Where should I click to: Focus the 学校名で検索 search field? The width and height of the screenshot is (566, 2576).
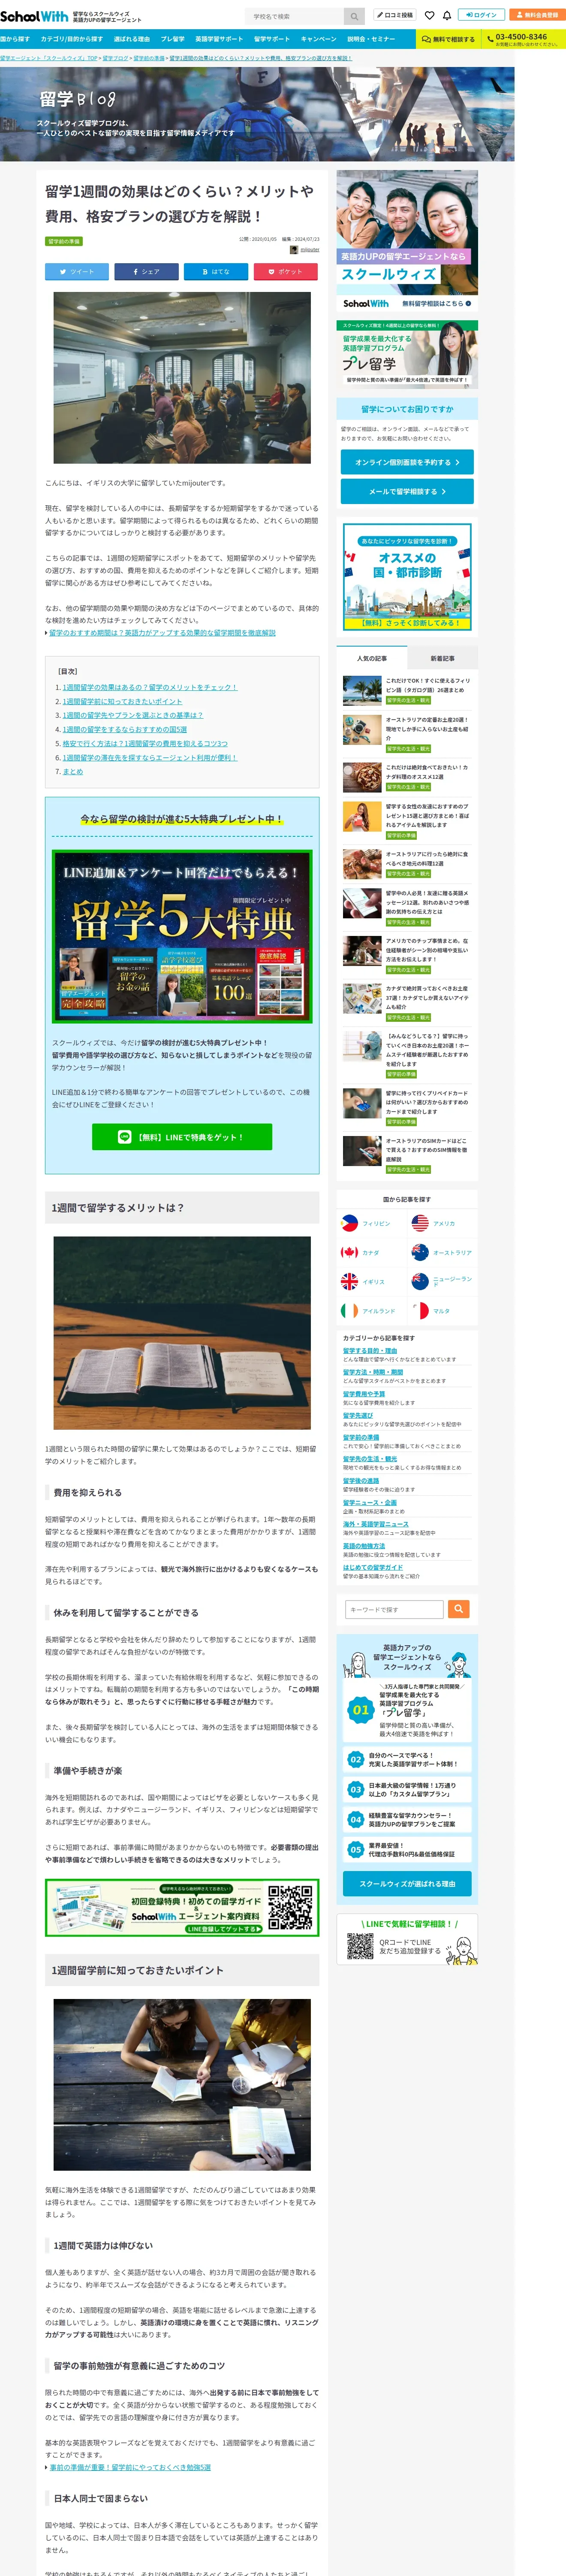(x=295, y=16)
